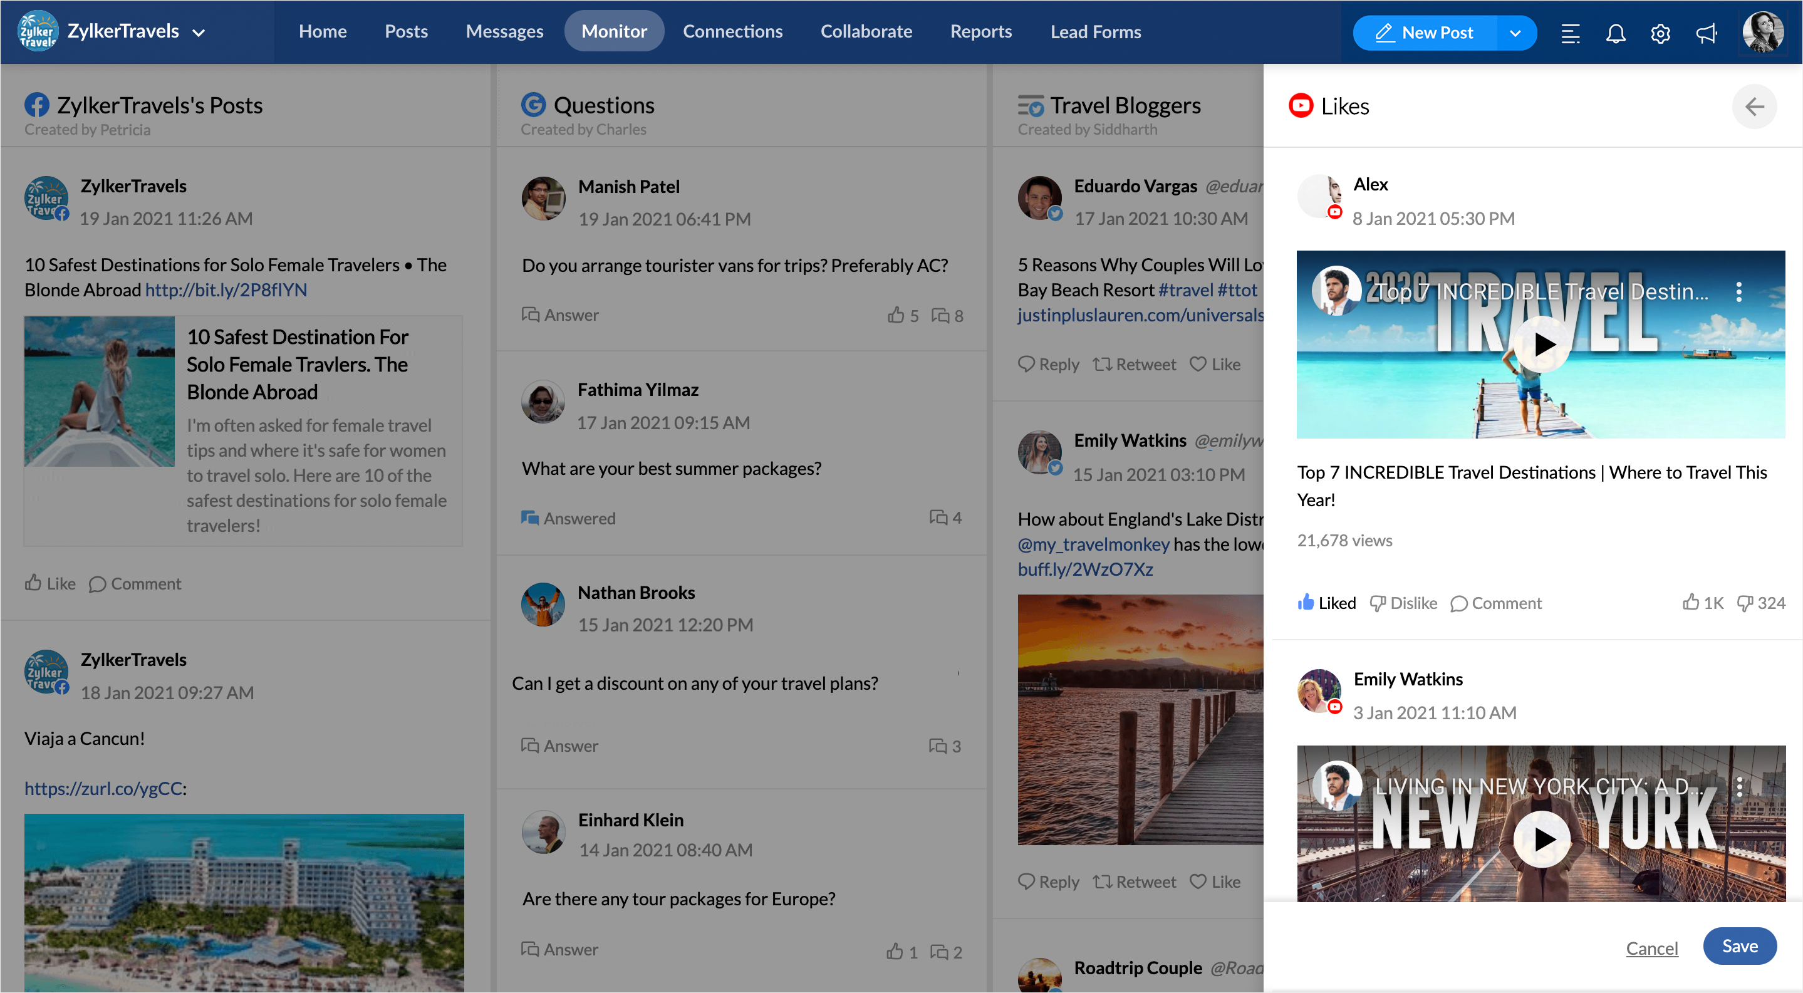This screenshot has height=993, width=1803.
Task: Open the settings gear icon
Action: click(x=1660, y=33)
